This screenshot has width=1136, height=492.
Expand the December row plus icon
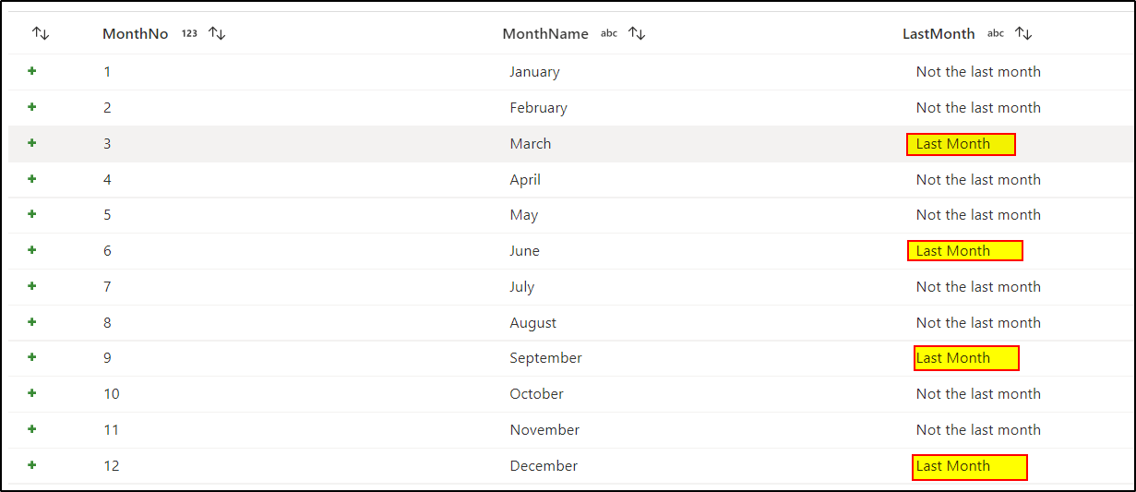(32, 465)
